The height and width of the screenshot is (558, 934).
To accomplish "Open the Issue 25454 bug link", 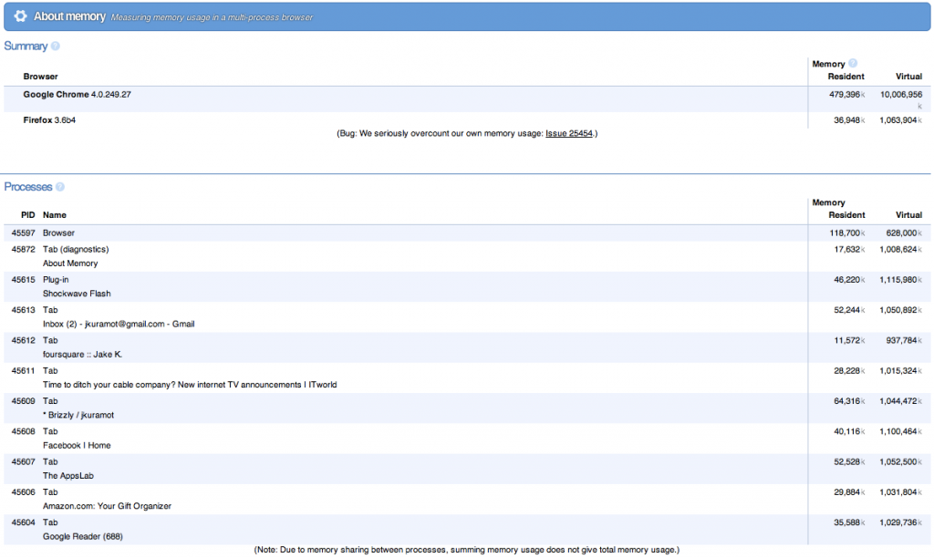I will [x=569, y=133].
